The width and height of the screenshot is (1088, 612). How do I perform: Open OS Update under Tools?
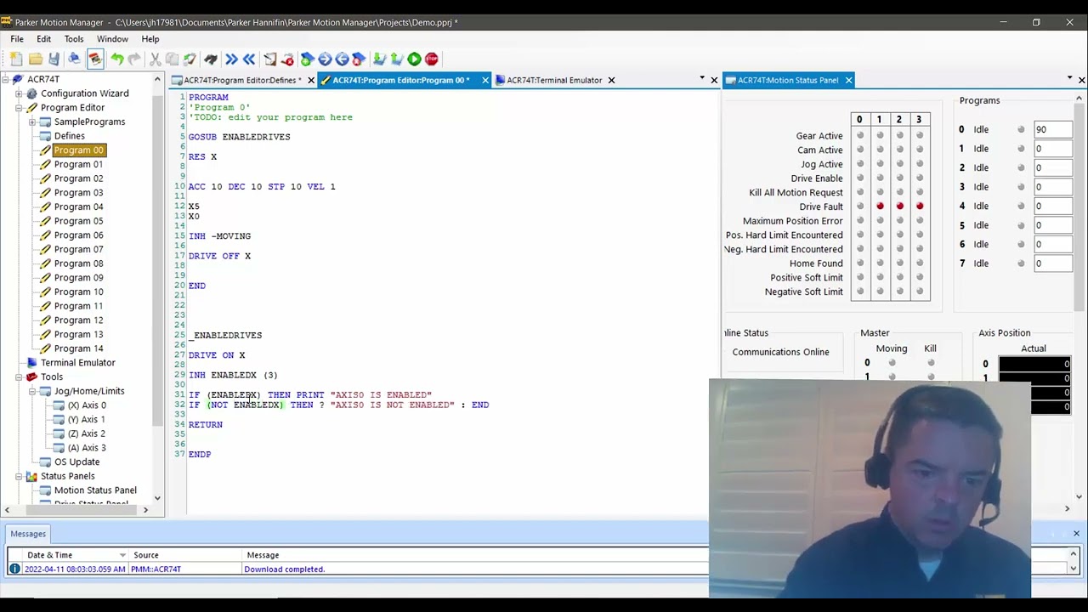pyautogui.click(x=76, y=462)
